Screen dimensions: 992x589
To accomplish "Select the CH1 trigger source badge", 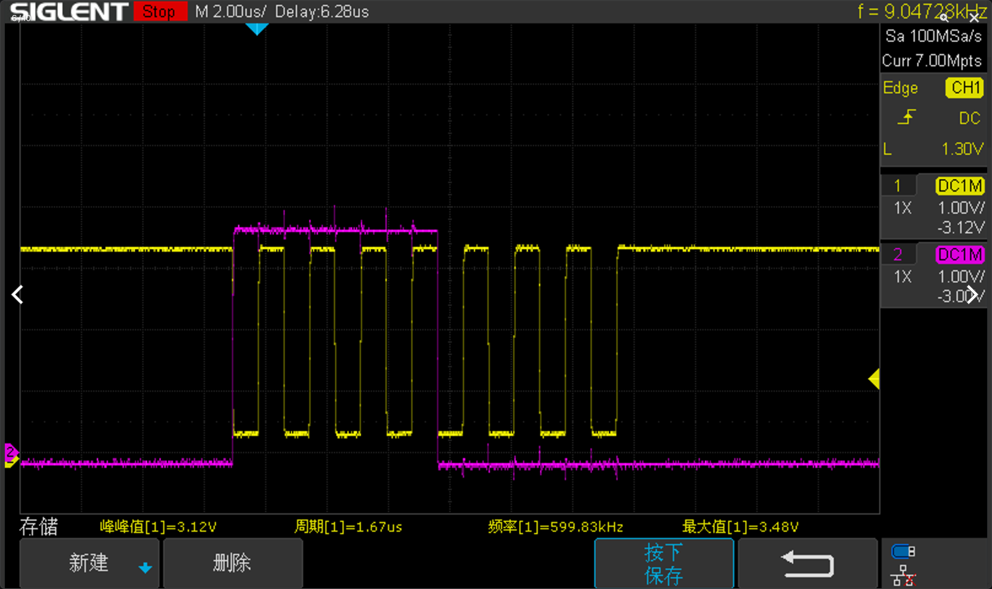I will (965, 88).
